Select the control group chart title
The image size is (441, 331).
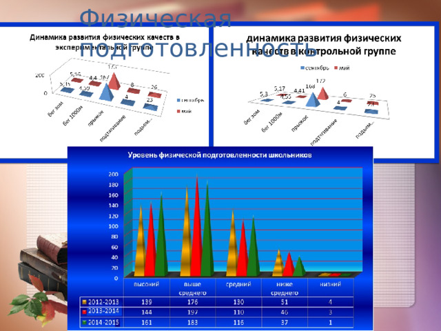(324, 44)
